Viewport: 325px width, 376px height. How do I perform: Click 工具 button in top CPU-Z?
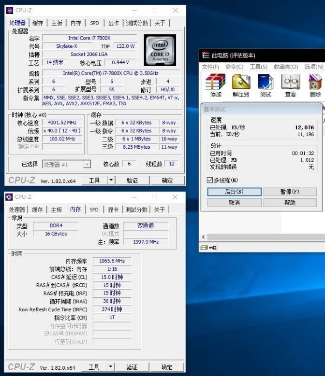pyautogui.click(x=94, y=181)
